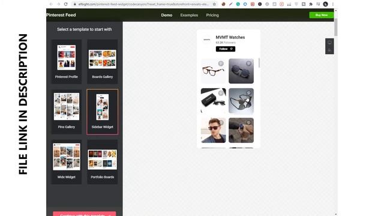Click the pink feather extension icon

click(230, 4)
